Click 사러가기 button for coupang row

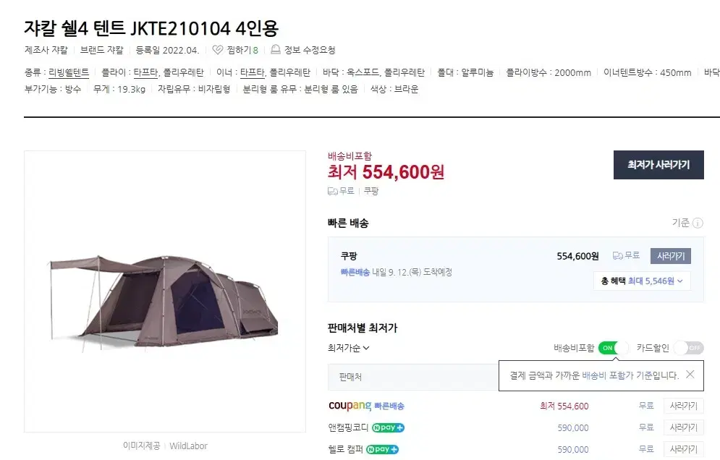(683, 406)
